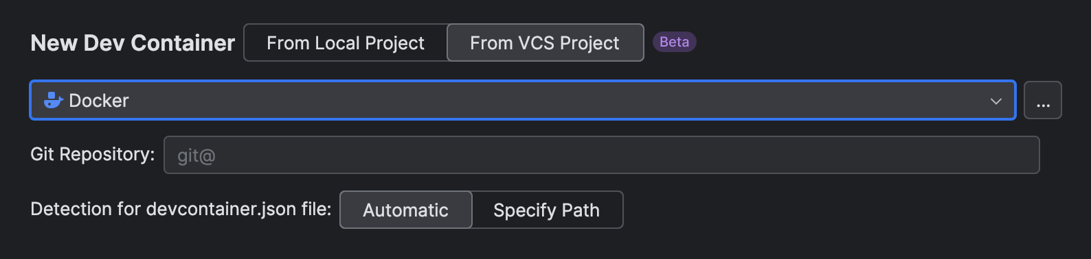Choose Specify Path detection option
Image resolution: width=1091 pixels, height=259 pixels.
click(547, 210)
